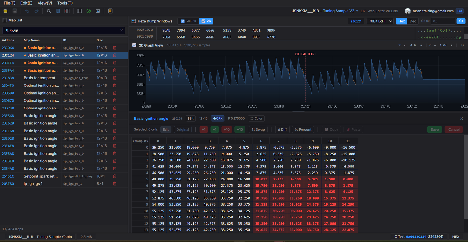Image resolution: width=468 pixels, height=242 pixels.
Task: Toggle the 8Bit data width button
Action: click(x=191, y=119)
